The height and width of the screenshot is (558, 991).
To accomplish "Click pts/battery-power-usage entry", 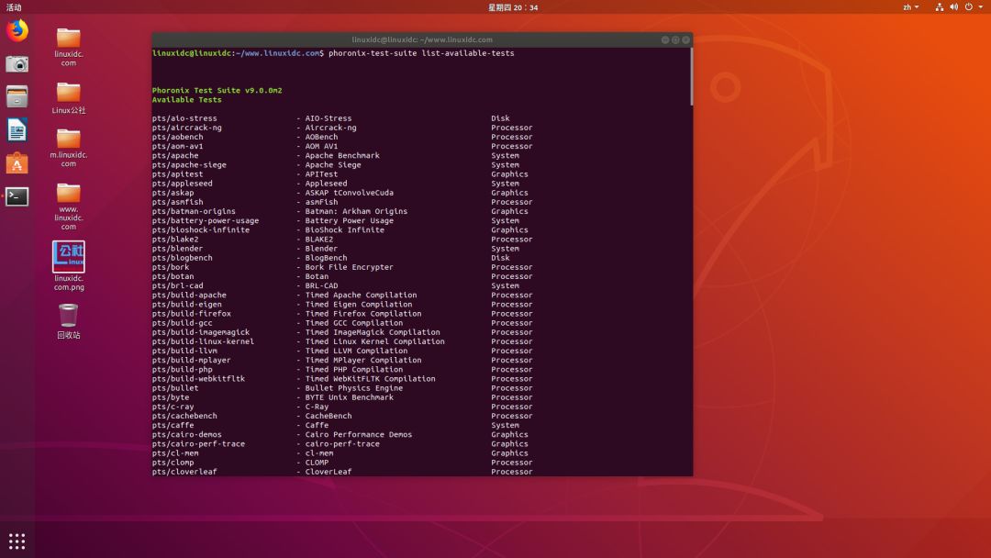I will (206, 220).
